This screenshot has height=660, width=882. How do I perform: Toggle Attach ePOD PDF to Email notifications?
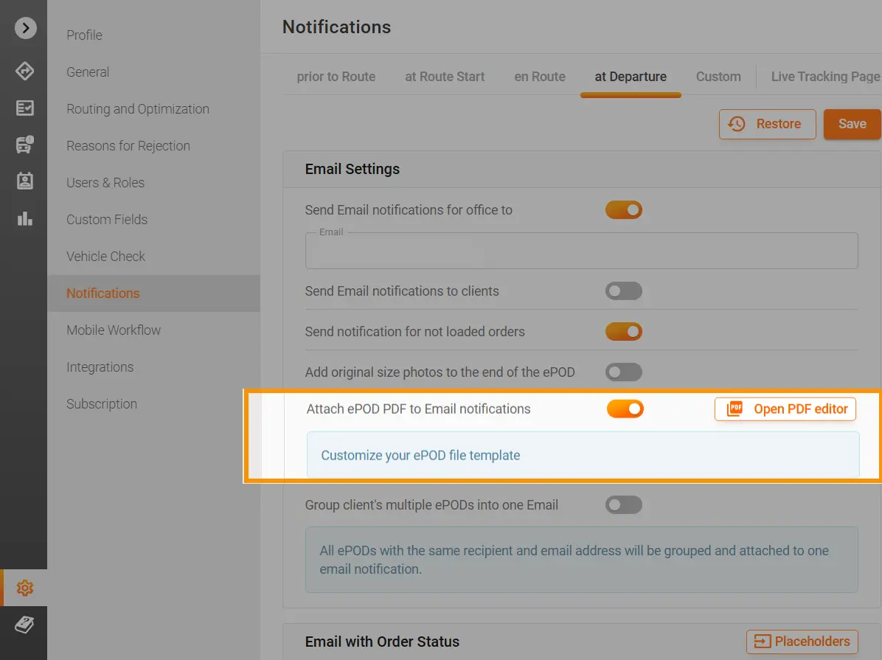pos(625,409)
